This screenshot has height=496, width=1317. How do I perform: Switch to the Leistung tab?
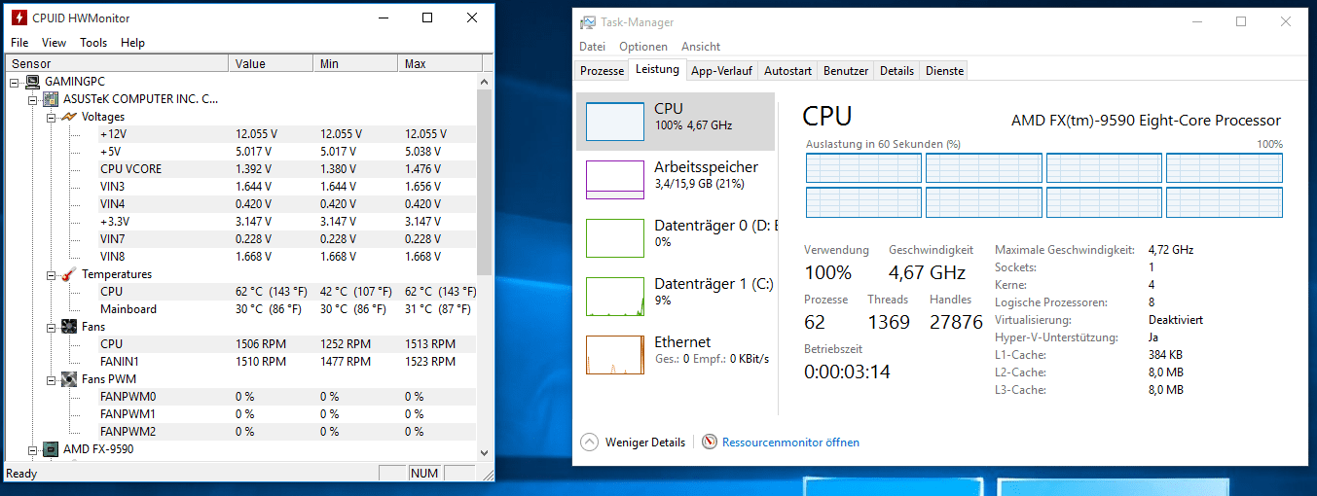point(657,70)
